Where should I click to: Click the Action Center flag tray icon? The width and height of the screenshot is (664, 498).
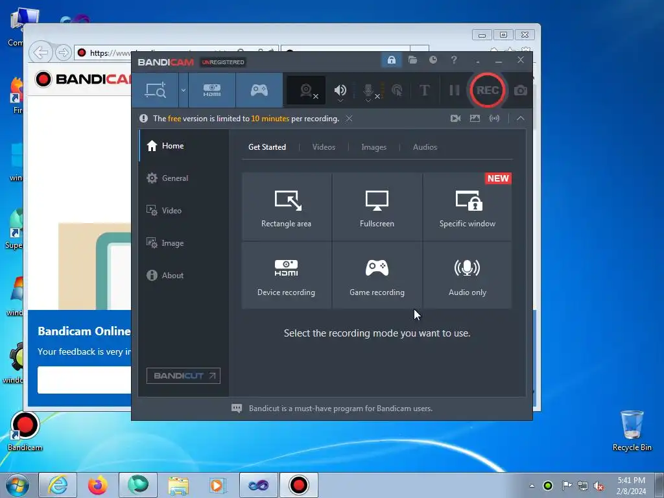tap(566, 486)
